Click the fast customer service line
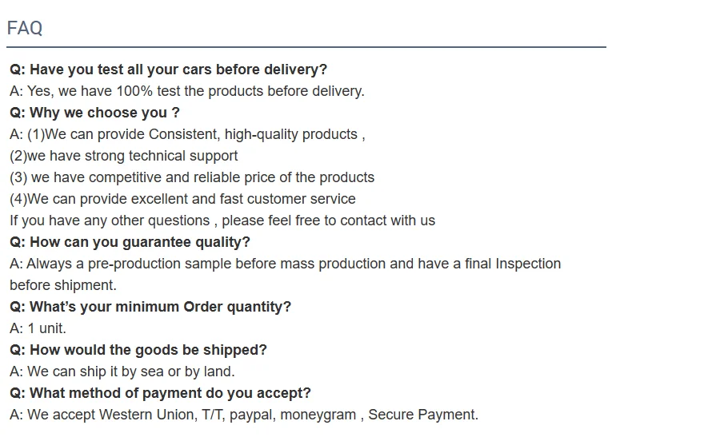The image size is (716, 441). 182,199
